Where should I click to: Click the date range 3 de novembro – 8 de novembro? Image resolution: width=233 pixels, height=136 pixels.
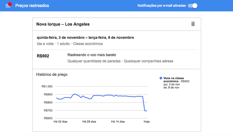(85, 37)
